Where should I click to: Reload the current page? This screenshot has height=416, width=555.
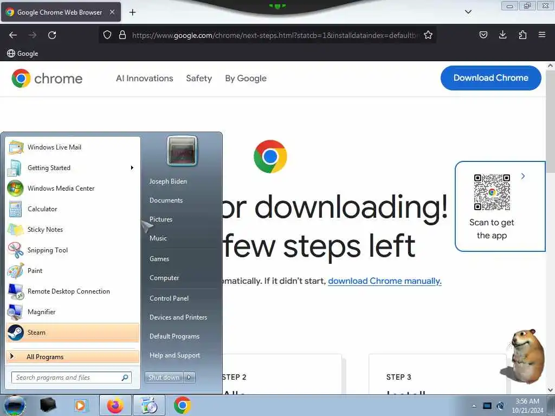tap(52, 35)
